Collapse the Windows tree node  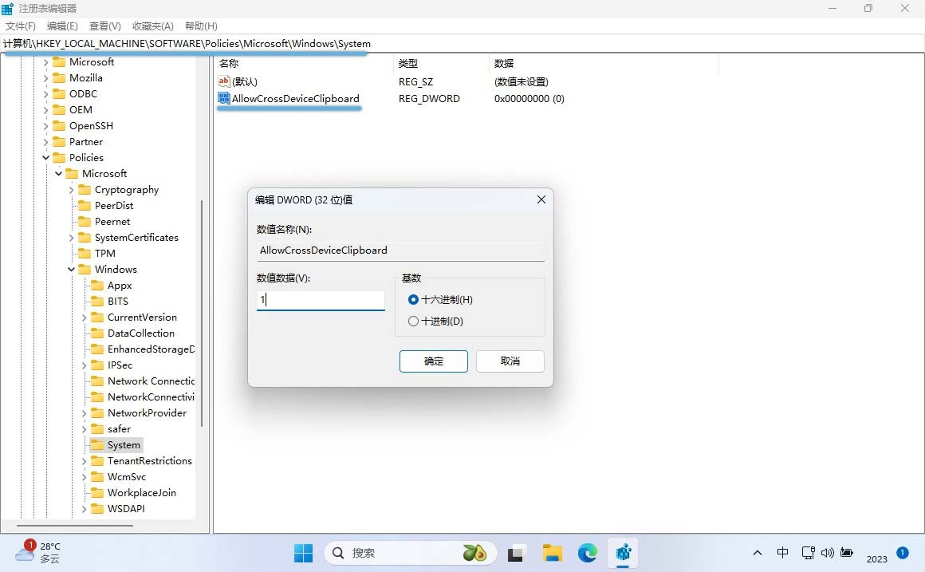tap(72, 269)
